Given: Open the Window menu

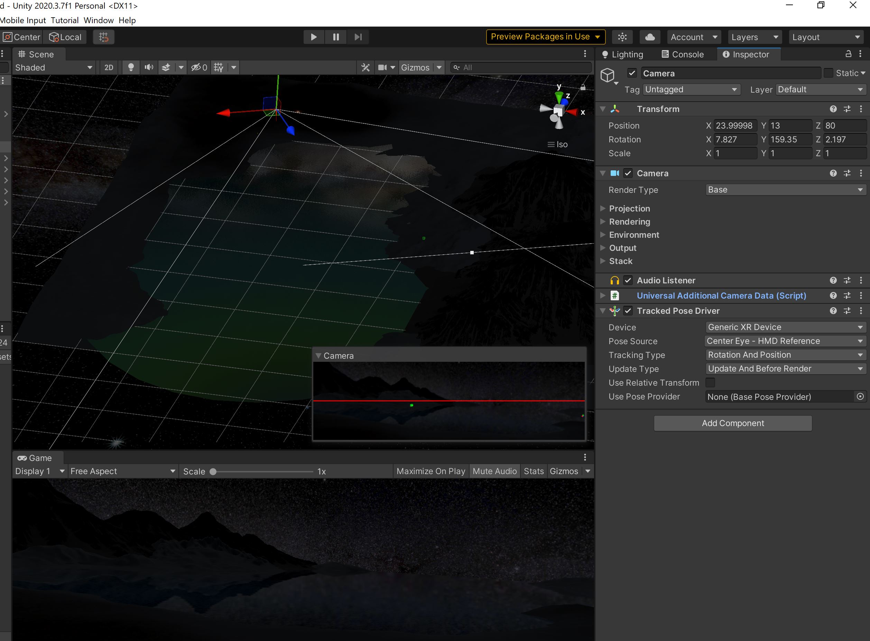Looking at the screenshot, I should 99,20.
